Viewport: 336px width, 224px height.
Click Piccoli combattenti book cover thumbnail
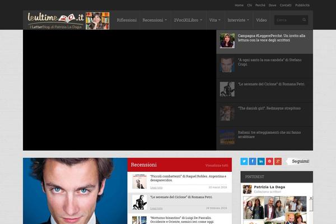pyautogui.click(x=139, y=181)
